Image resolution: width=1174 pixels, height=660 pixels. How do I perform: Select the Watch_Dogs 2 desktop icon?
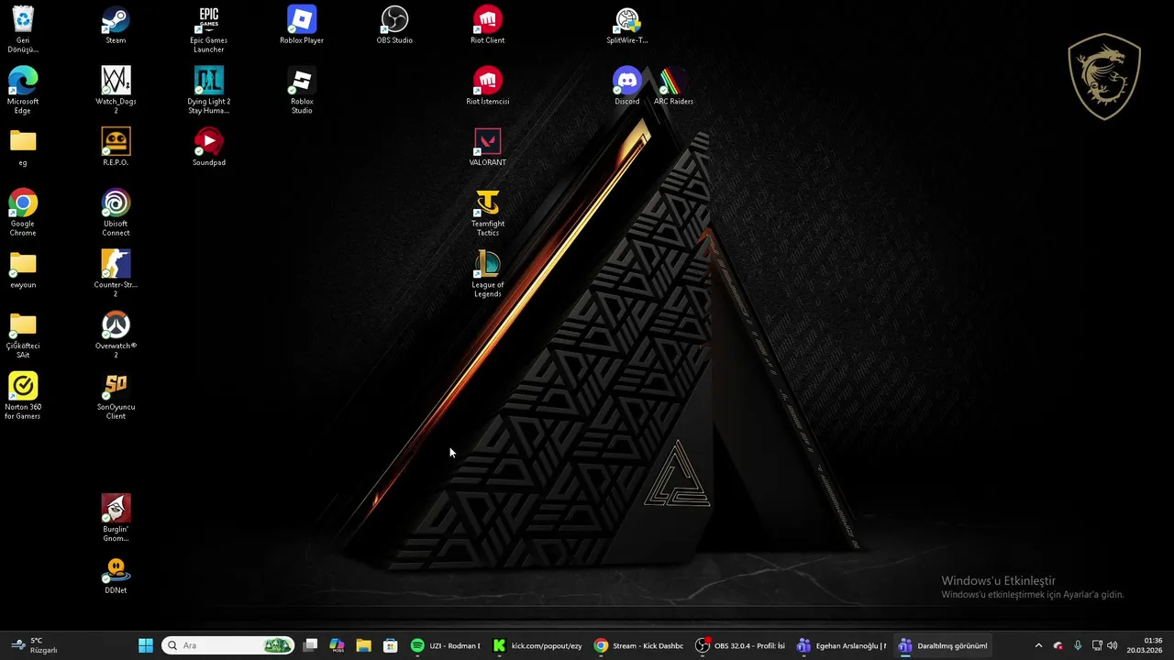pos(116,90)
